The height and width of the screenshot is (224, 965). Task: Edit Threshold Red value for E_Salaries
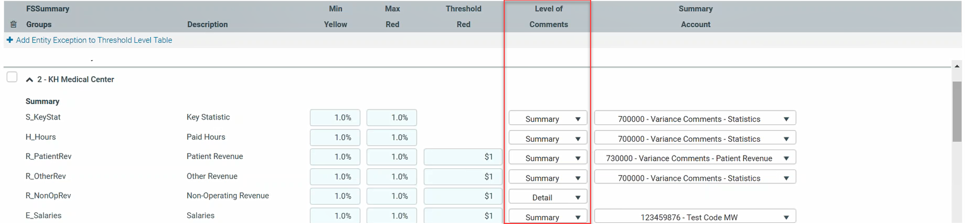click(462, 216)
